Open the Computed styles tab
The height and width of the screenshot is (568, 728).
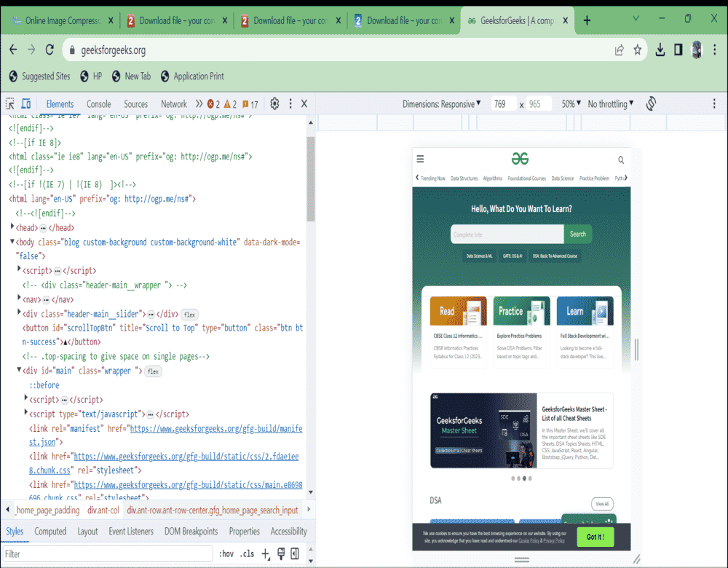50,532
